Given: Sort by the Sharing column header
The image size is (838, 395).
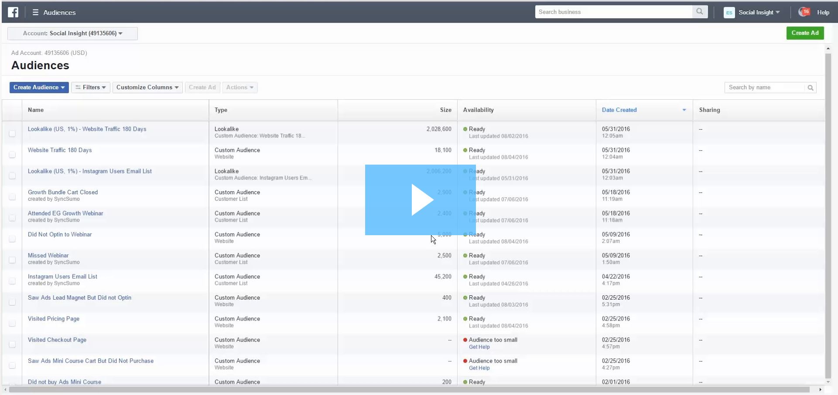Looking at the screenshot, I should click(x=710, y=110).
